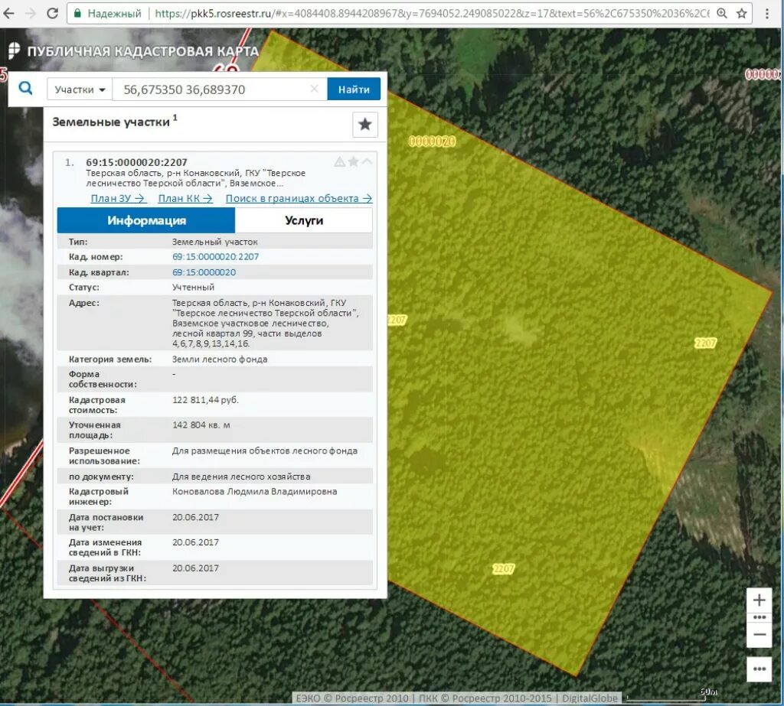Click the small star icon on the parcel card
784x706 pixels.
click(354, 161)
